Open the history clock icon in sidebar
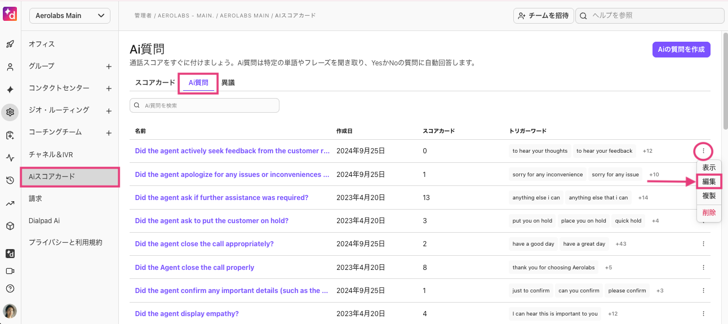The width and height of the screenshot is (728, 324). (10, 180)
